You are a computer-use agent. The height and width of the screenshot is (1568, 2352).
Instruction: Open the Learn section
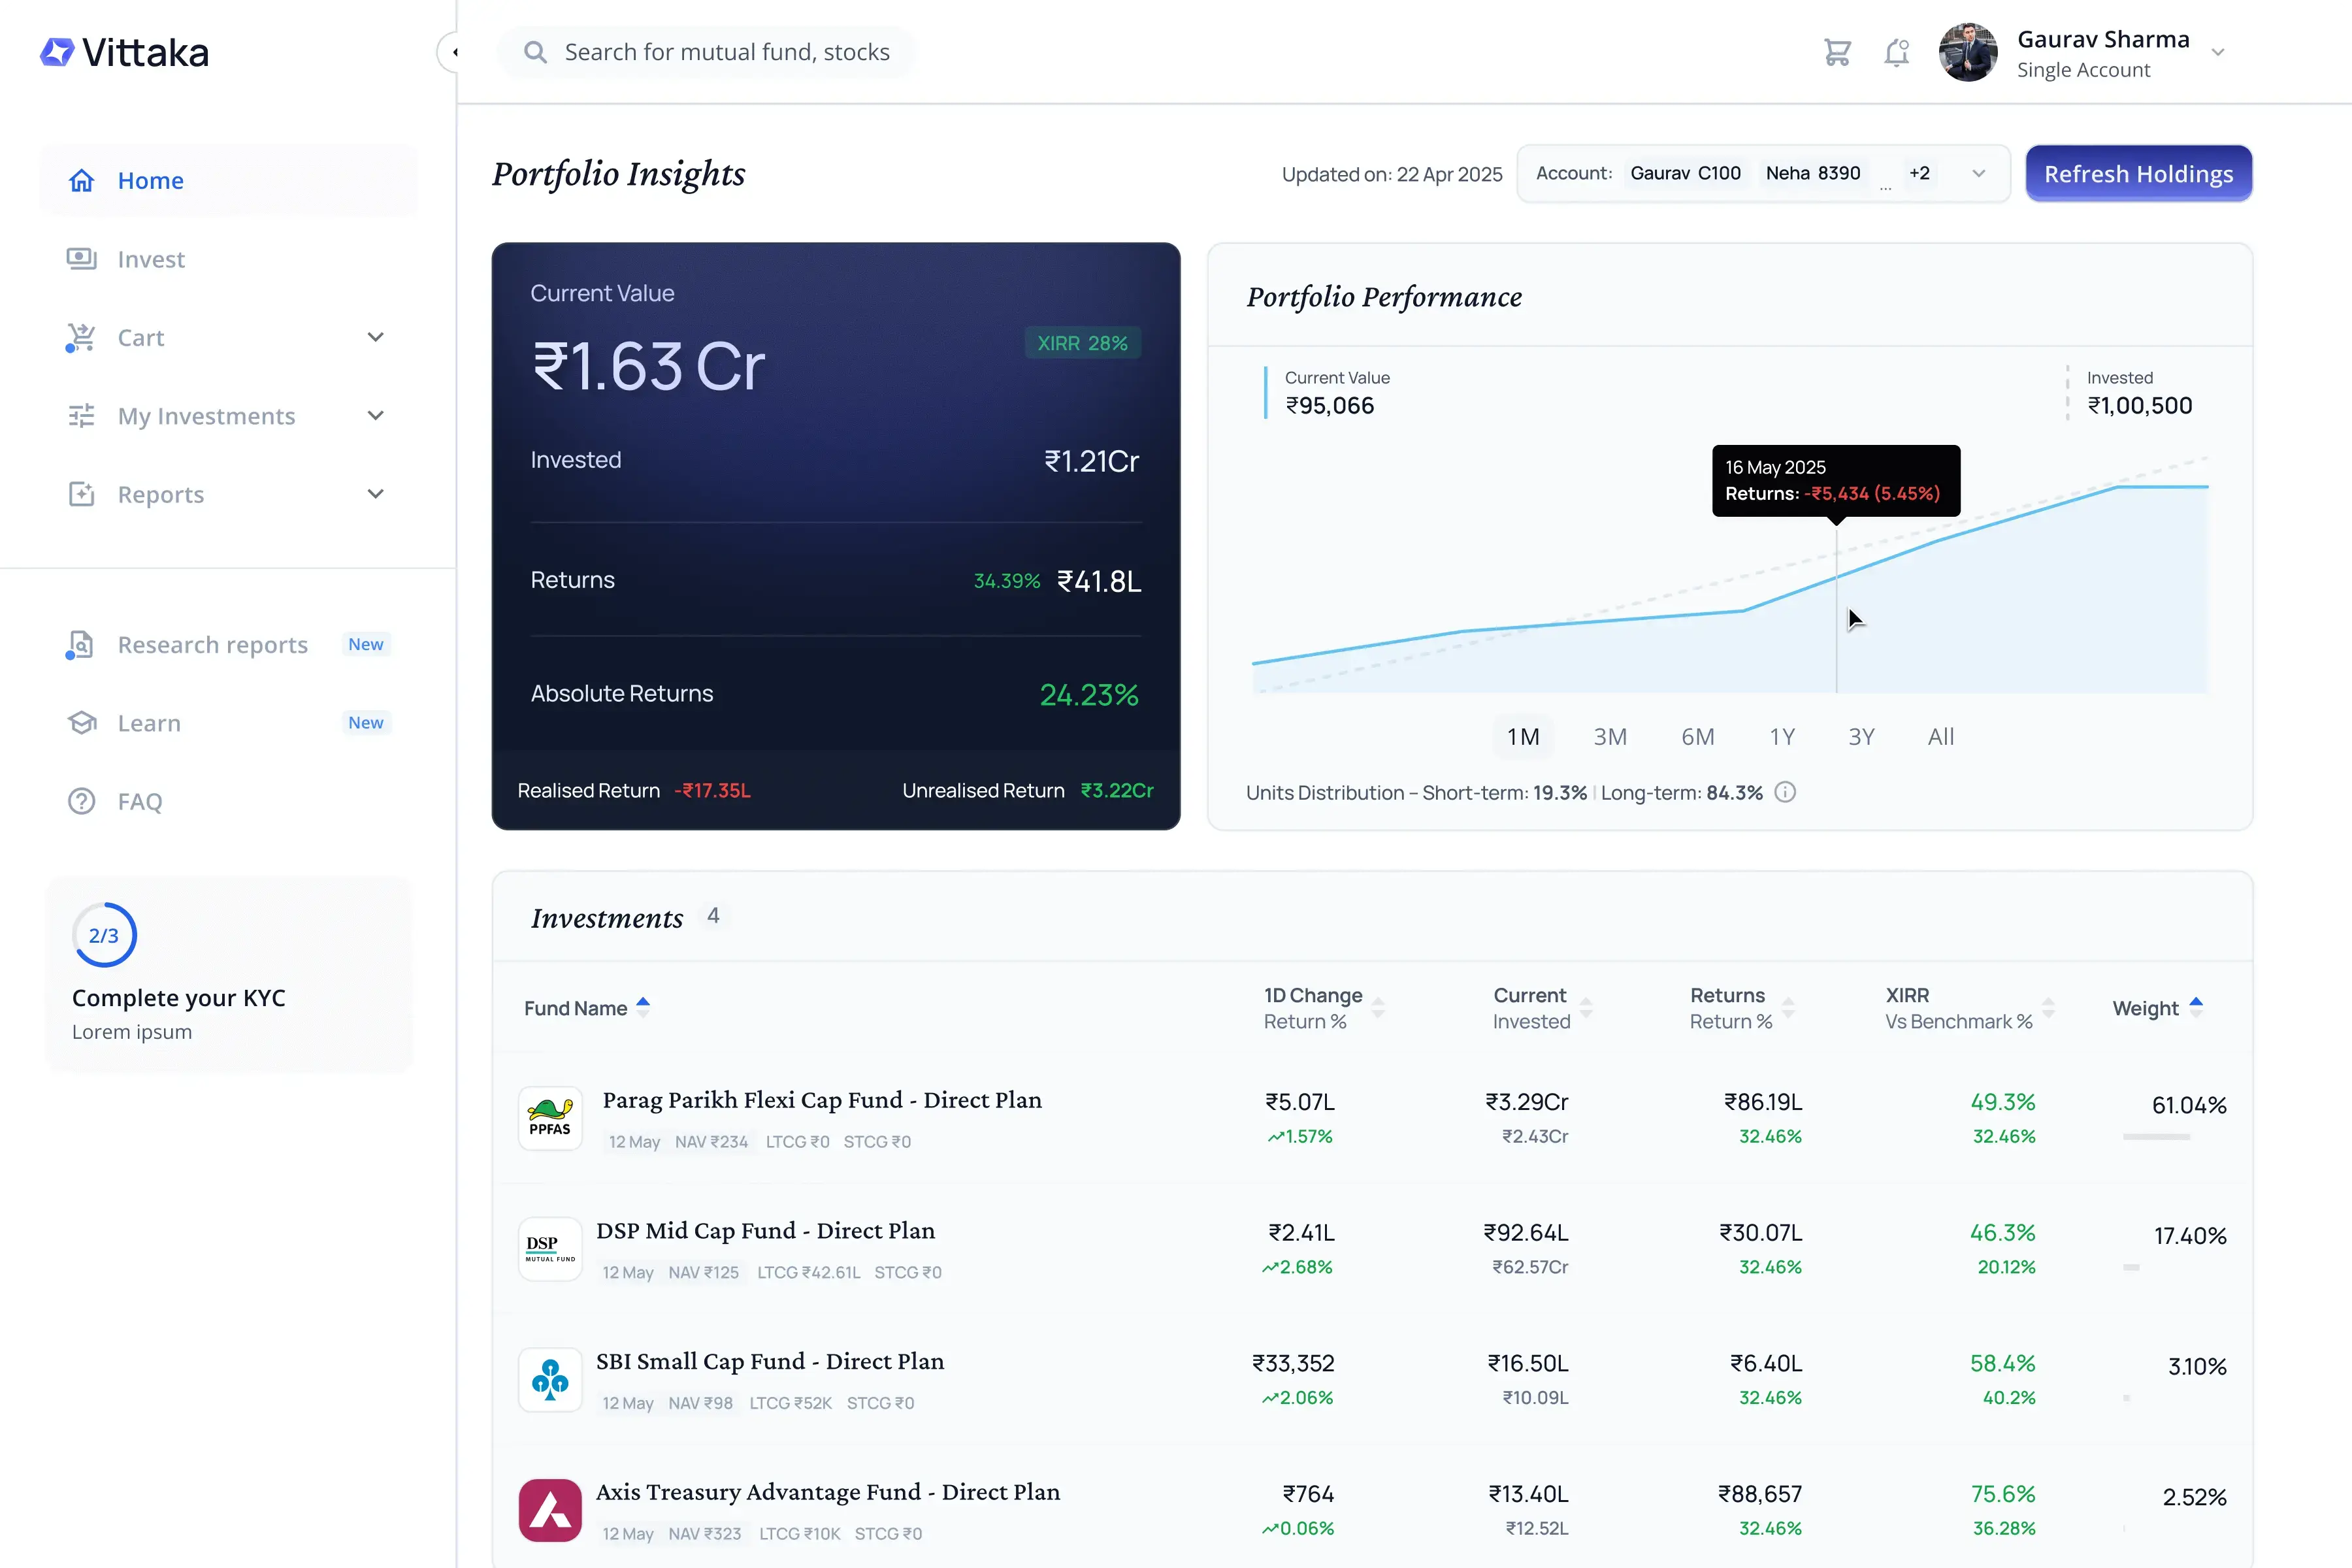click(229, 723)
